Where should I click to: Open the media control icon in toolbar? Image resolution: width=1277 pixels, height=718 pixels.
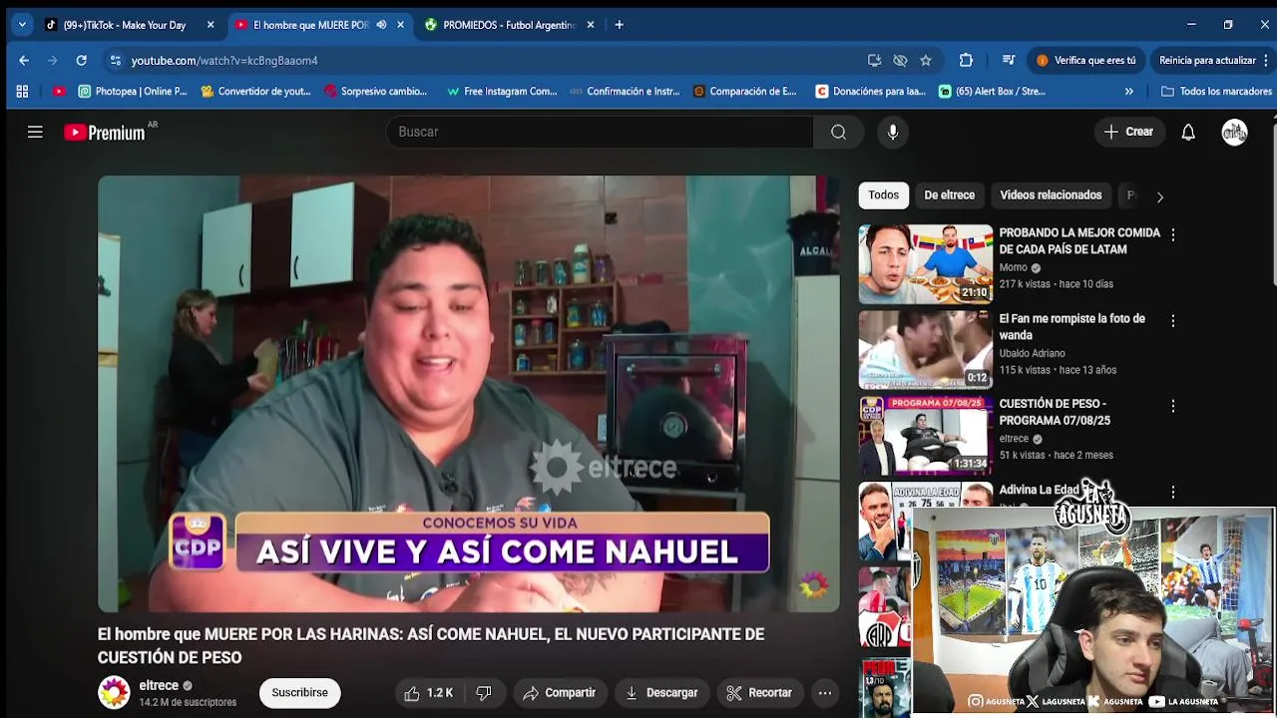(1009, 60)
